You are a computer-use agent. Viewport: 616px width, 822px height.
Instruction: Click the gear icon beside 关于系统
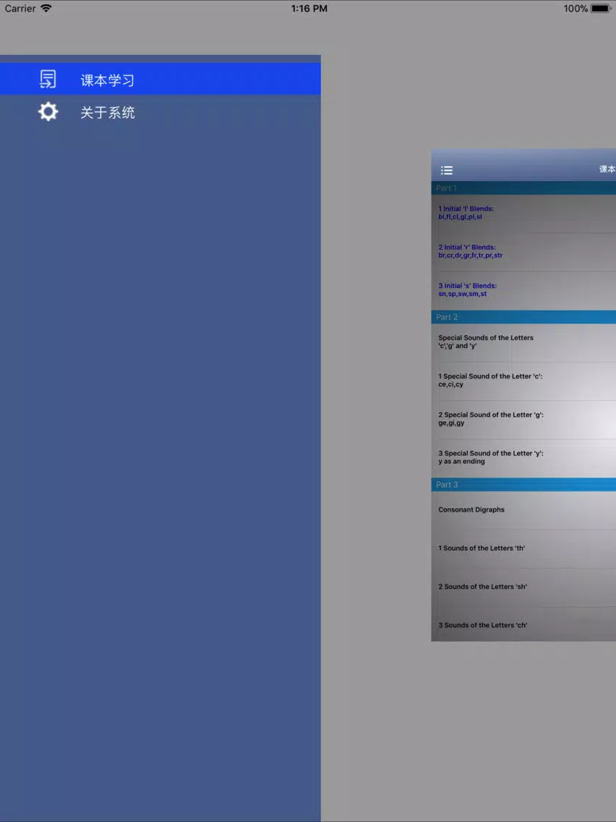pyautogui.click(x=48, y=111)
